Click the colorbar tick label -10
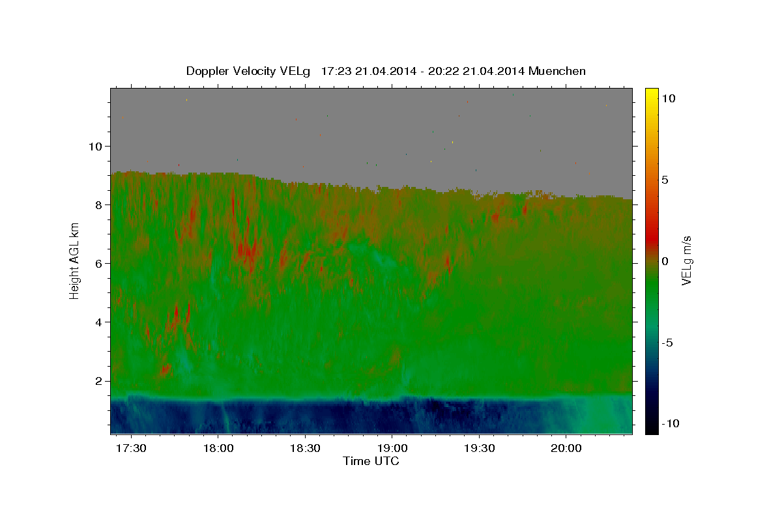This screenshot has height=521, width=782. pos(670,424)
